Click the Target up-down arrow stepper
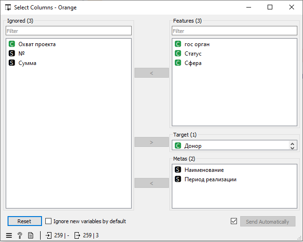303x242 pixels. (292, 146)
